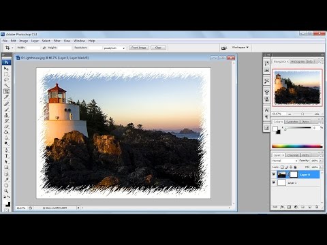Image resolution: width=327 pixels, height=245 pixels.
Task: Click the Layer 0 mask thumbnail
Action: 294,174
